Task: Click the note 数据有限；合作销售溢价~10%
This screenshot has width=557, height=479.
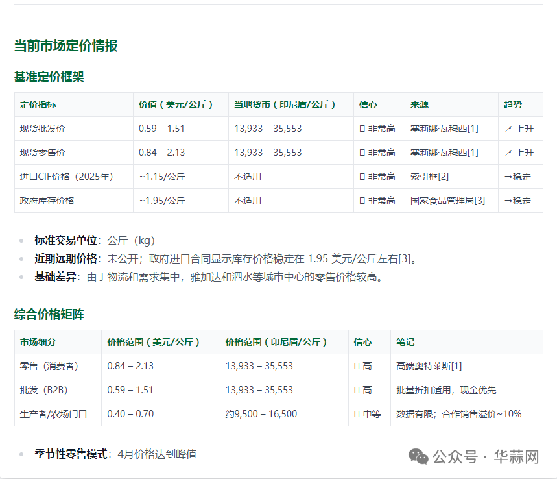Action: click(x=459, y=414)
